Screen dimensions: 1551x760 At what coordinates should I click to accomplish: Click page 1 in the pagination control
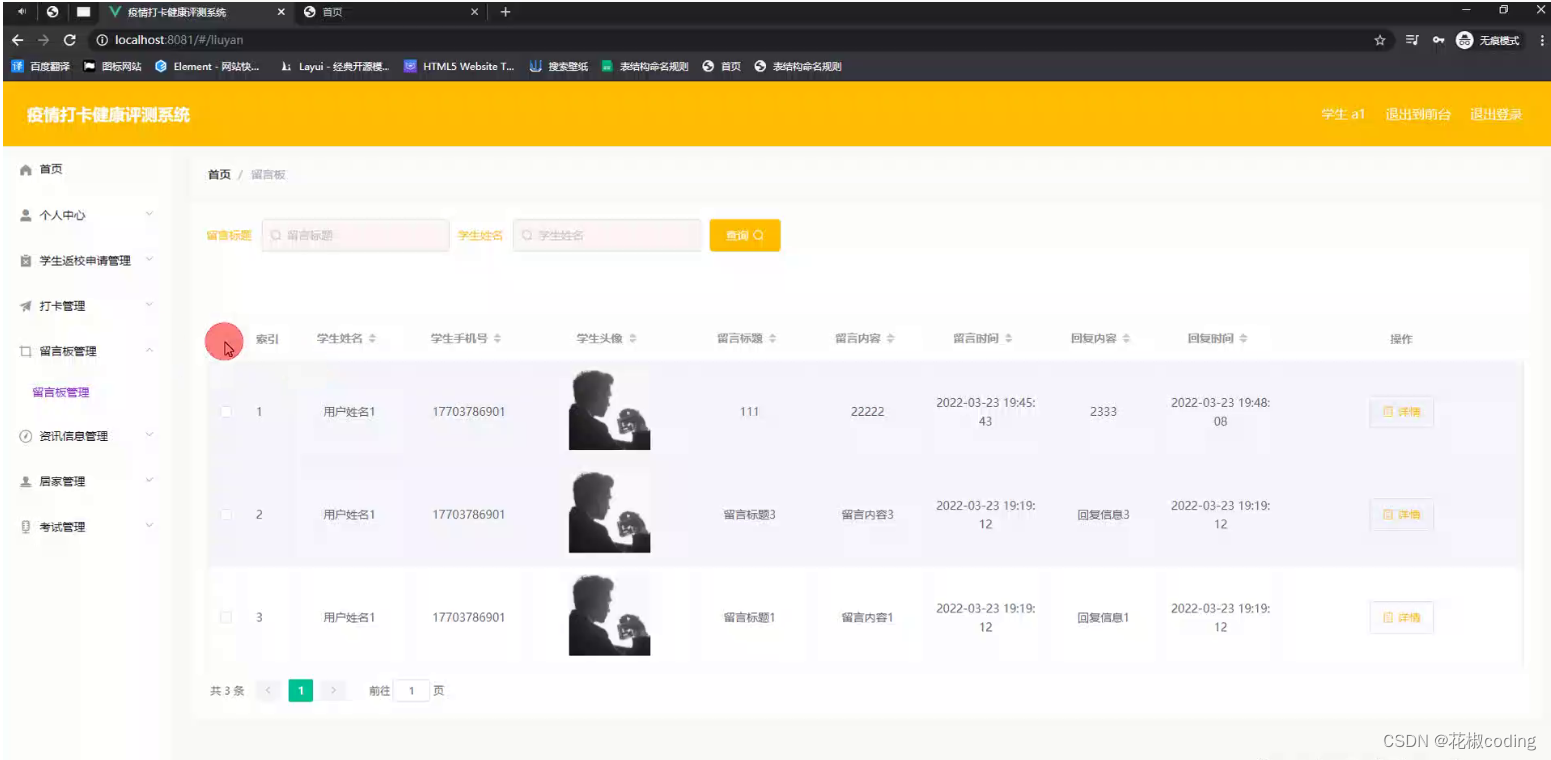coord(300,690)
